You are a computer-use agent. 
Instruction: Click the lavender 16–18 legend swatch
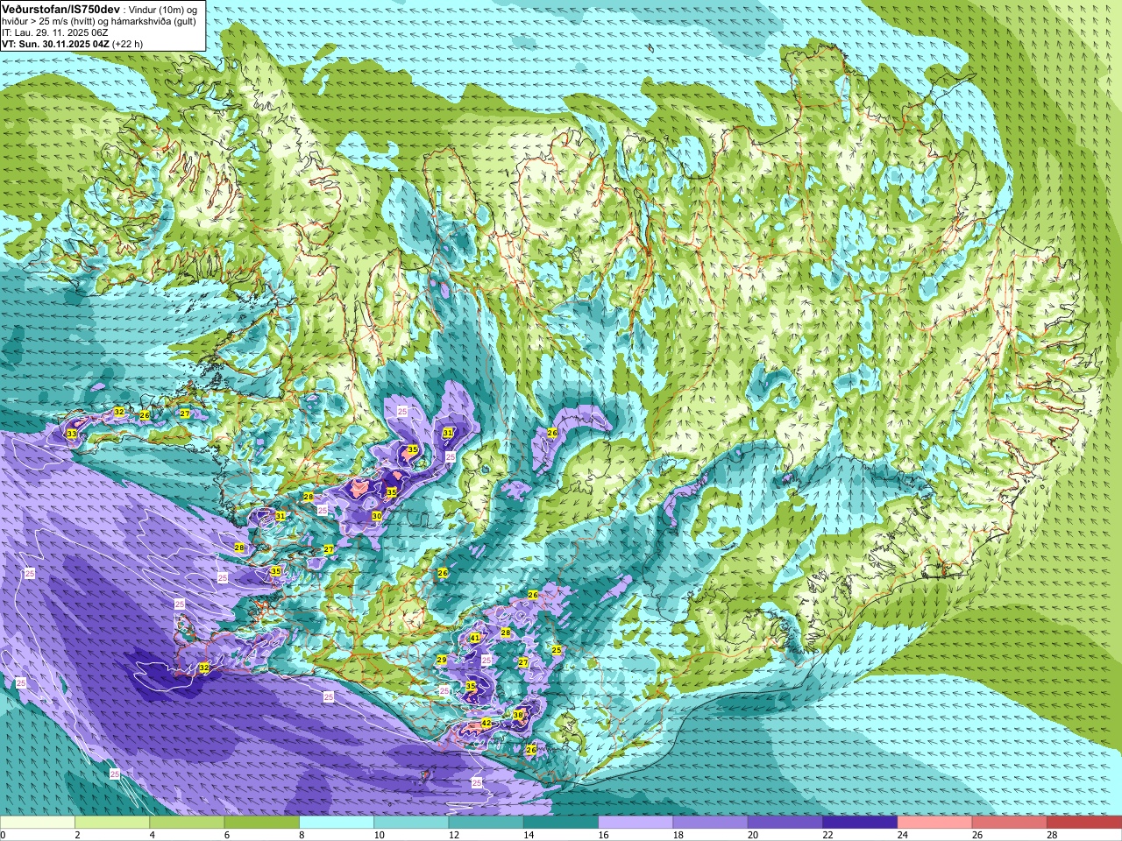[x=636, y=823]
